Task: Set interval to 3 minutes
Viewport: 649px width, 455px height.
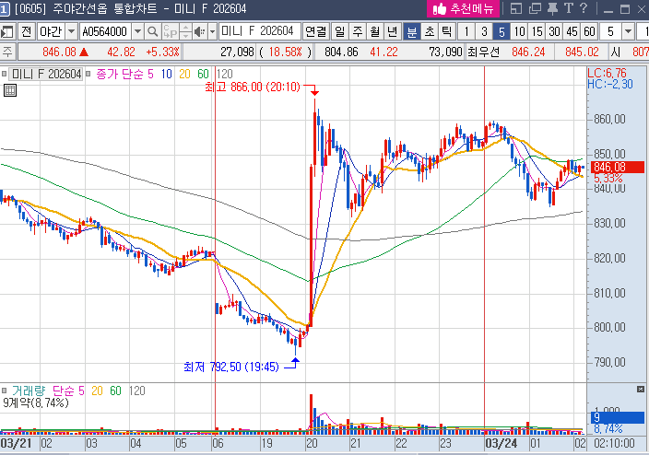Action: click(x=484, y=31)
